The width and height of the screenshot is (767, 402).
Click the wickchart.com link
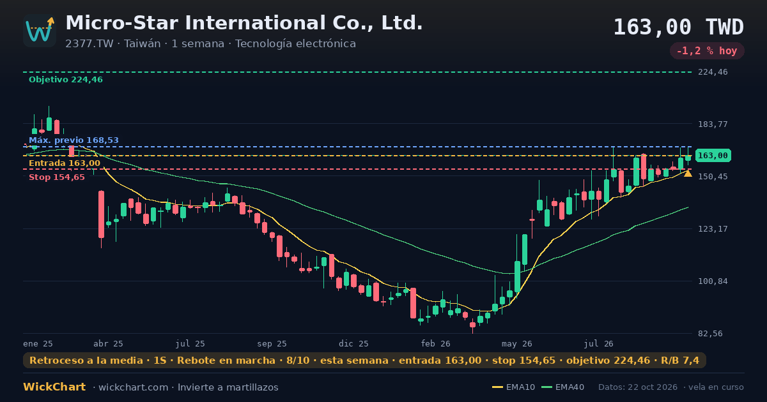134,387
